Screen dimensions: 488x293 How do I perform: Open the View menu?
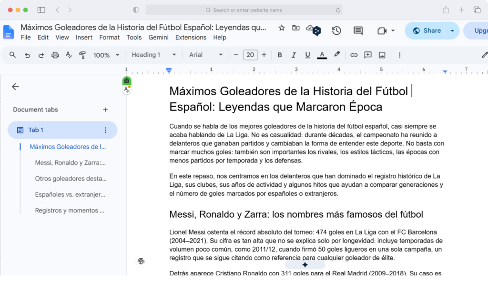pos(62,37)
